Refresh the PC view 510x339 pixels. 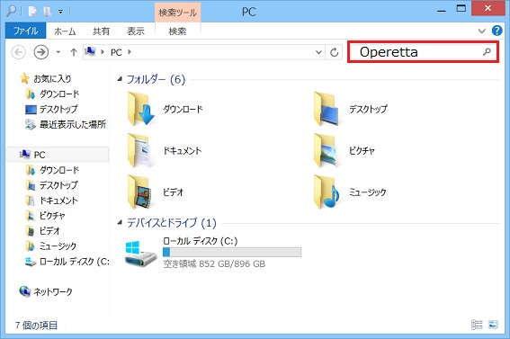(334, 52)
